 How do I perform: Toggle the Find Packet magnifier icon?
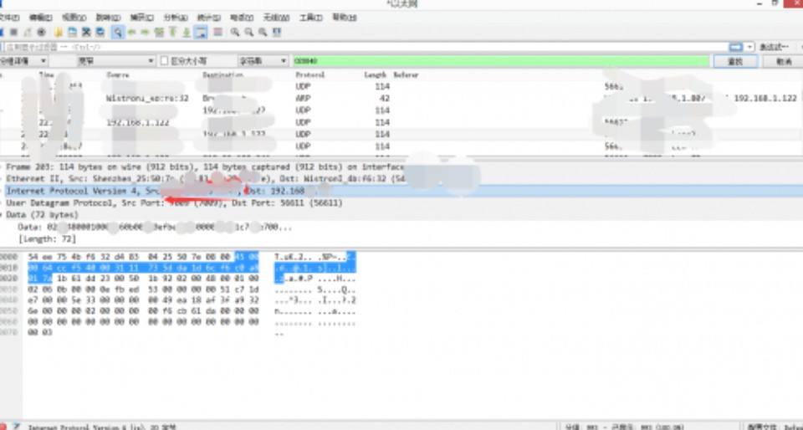pyautogui.click(x=118, y=33)
